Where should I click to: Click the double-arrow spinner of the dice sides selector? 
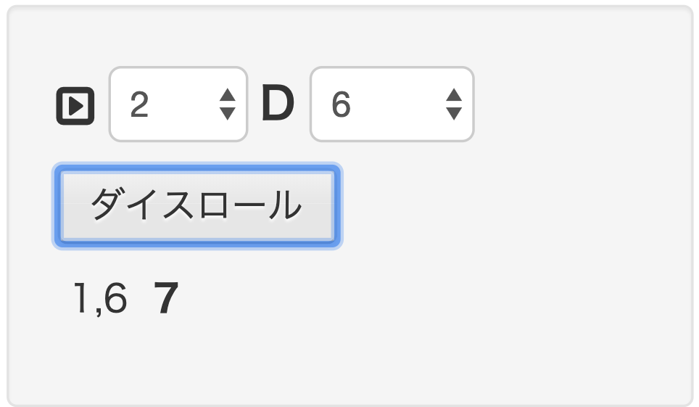tap(454, 104)
